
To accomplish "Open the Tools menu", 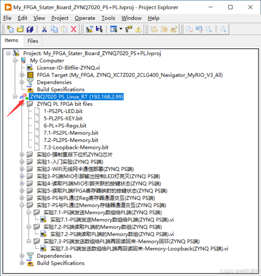I will point(108,18).
